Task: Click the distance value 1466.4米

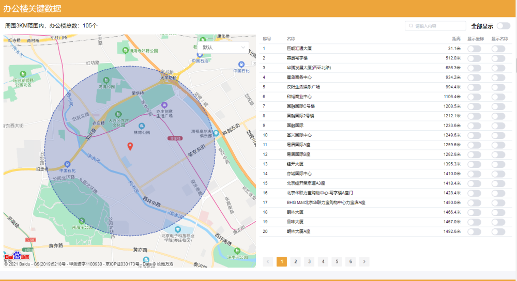Action: tap(452, 212)
